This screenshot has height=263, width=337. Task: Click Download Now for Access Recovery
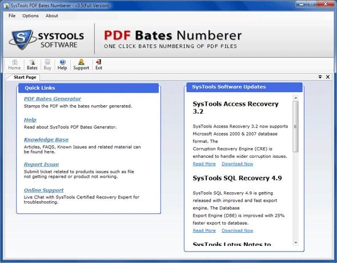tap(237, 164)
